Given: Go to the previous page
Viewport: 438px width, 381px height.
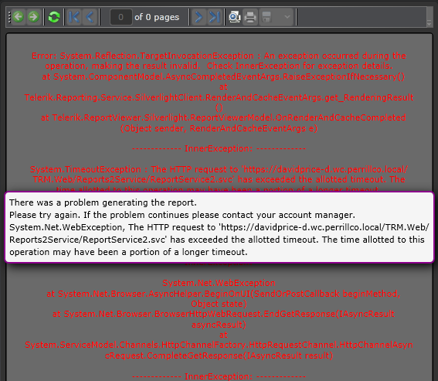Looking at the screenshot, I should (x=90, y=17).
